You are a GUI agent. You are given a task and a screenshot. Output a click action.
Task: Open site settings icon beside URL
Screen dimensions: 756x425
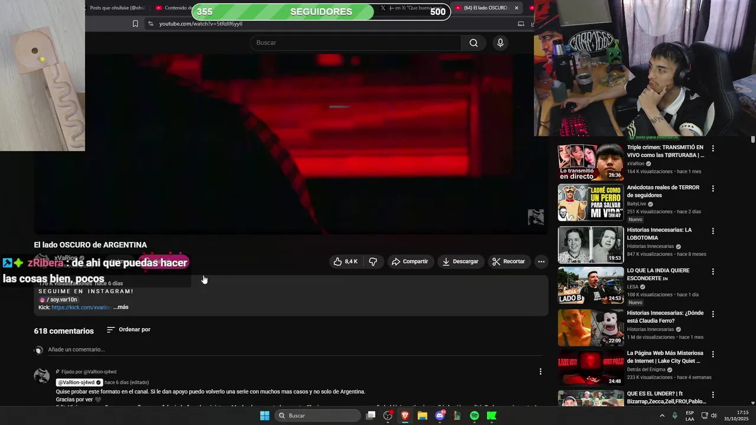point(151,24)
